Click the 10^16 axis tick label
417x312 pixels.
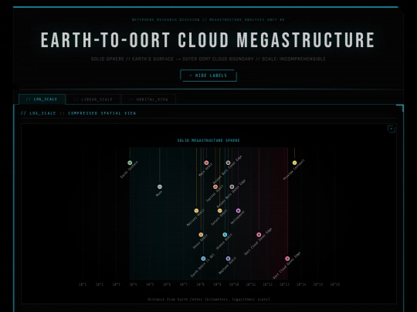tap(335, 284)
